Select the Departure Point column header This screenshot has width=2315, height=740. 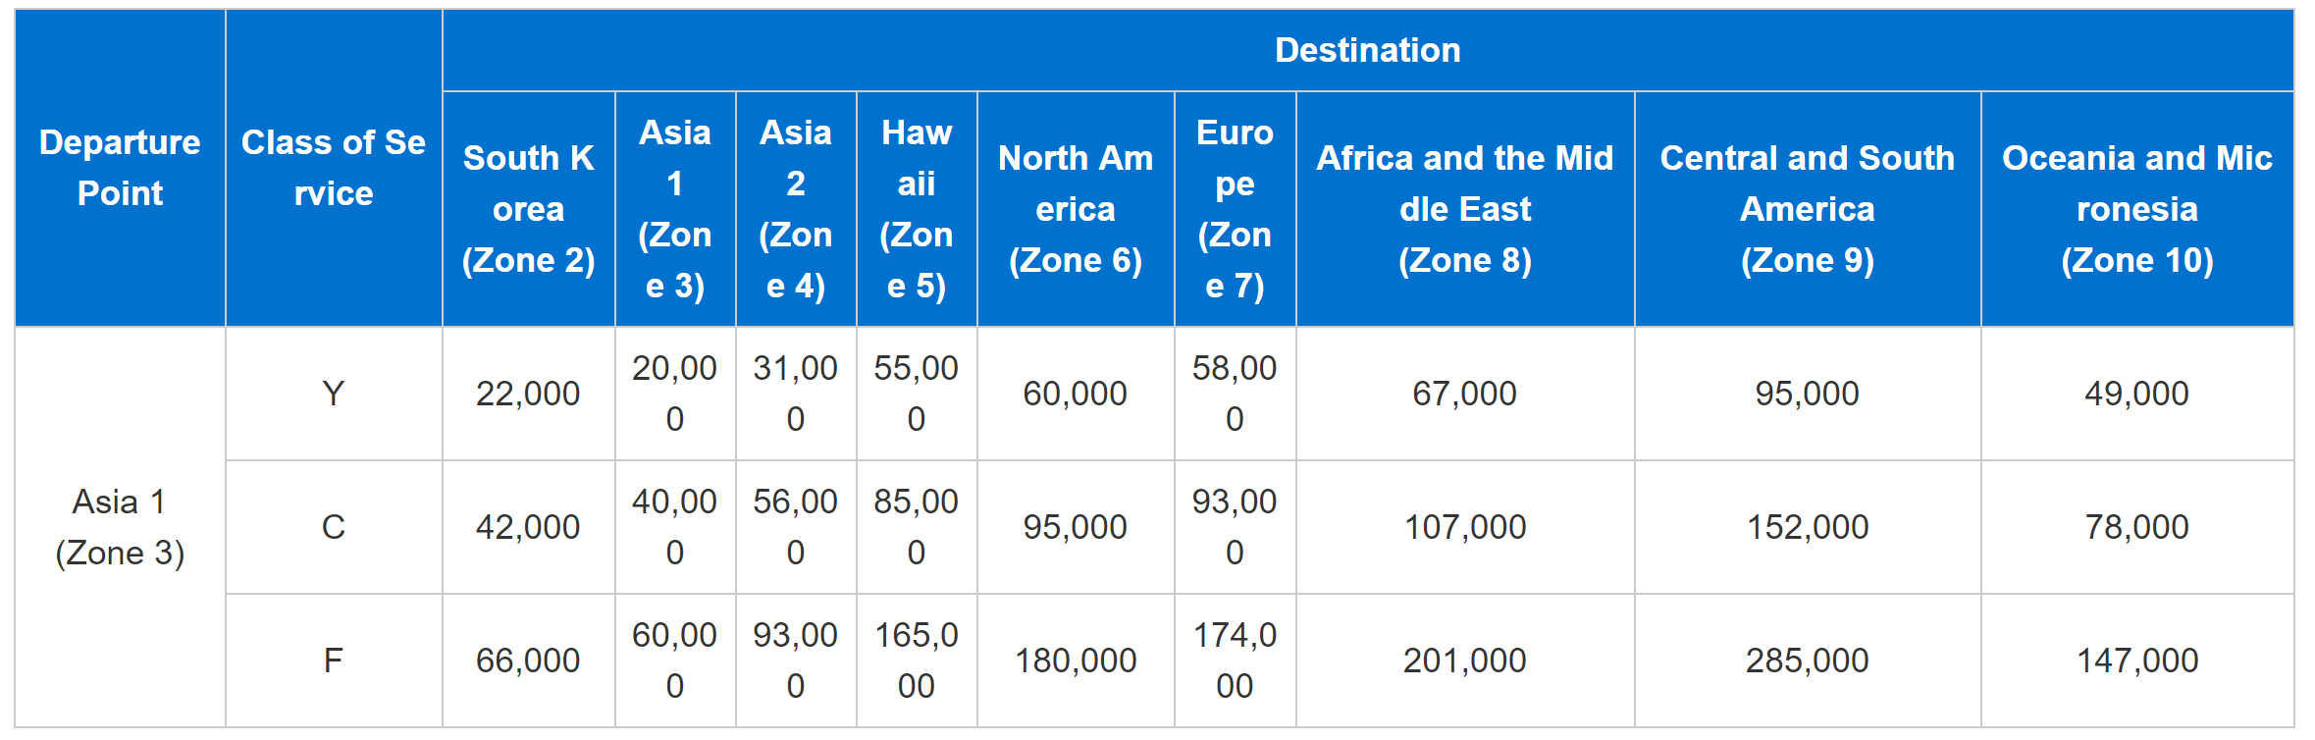click(x=120, y=168)
